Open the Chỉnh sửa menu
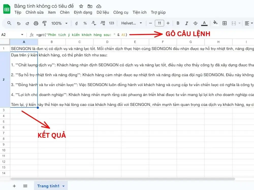Screen dimensions: 254x190 tap(35, 12)
